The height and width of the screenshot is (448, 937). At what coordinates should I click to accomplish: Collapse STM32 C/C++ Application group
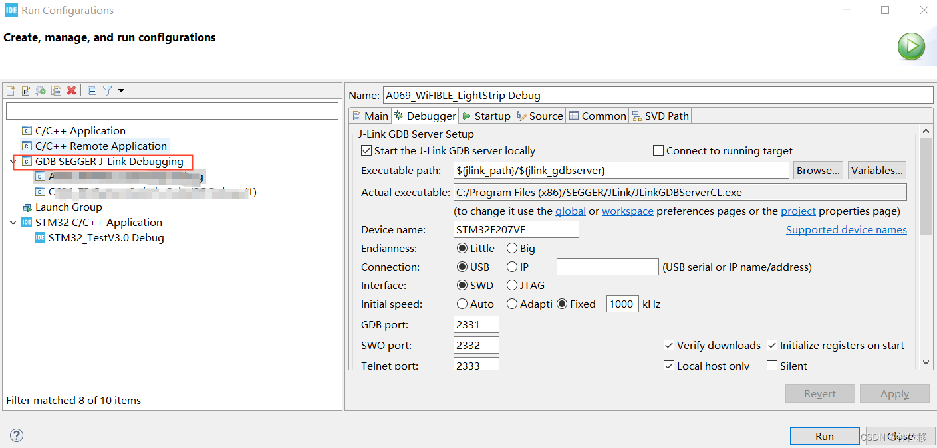15,222
